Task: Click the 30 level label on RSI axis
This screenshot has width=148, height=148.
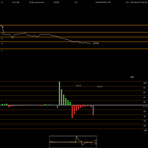Action: coord(2,44)
